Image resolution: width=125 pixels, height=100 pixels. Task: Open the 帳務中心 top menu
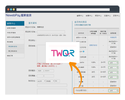(98, 16)
